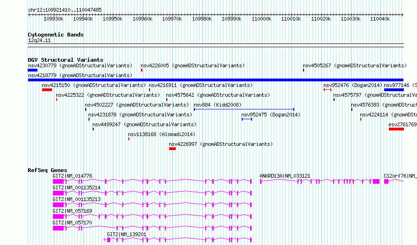
Task: Click the red span under nsv952476
Action: pos(328,90)
